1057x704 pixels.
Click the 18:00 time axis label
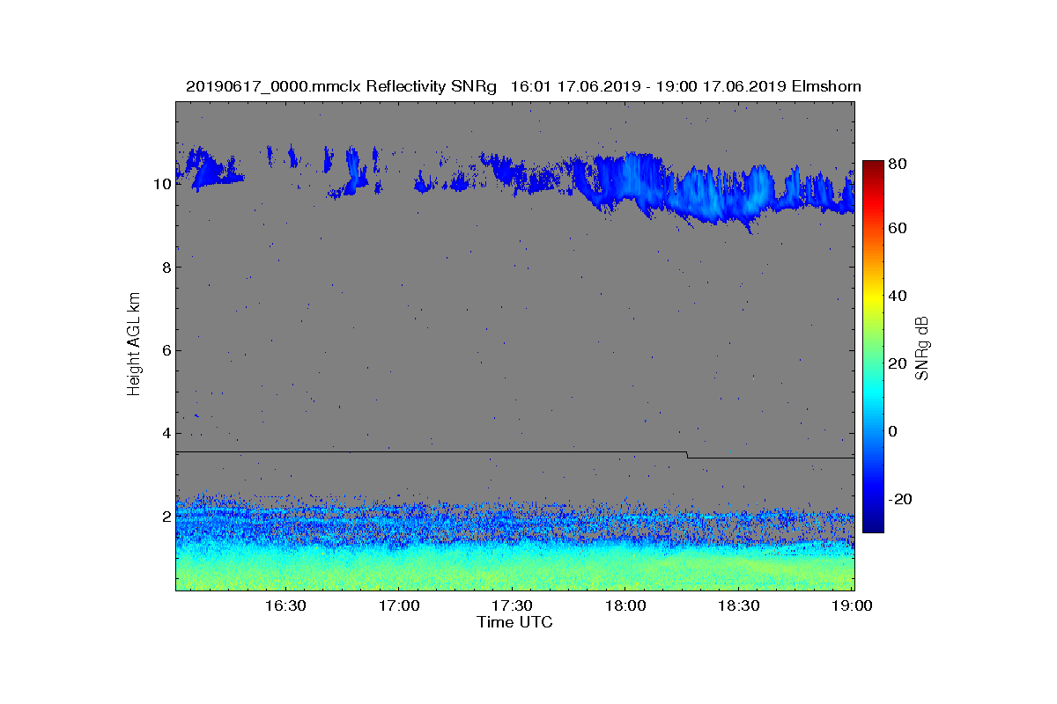click(625, 605)
